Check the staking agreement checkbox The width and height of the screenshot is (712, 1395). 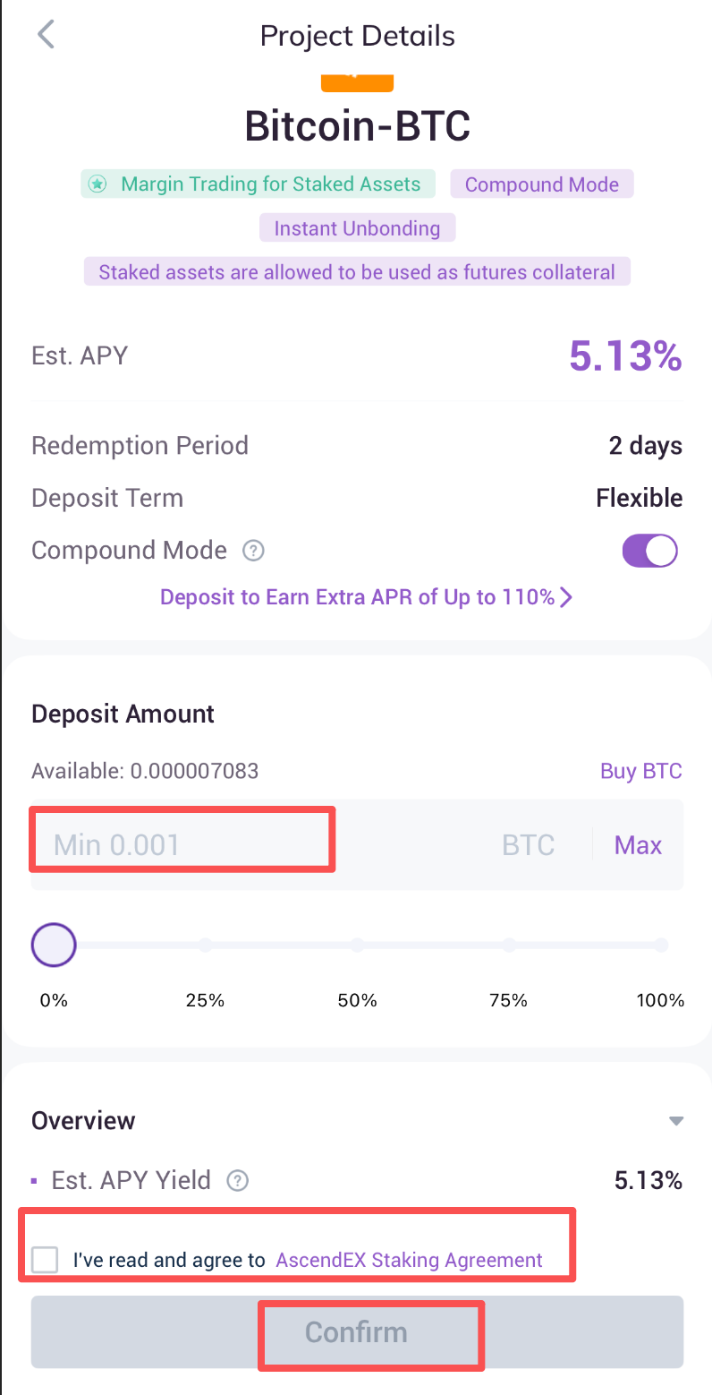pyautogui.click(x=44, y=1260)
